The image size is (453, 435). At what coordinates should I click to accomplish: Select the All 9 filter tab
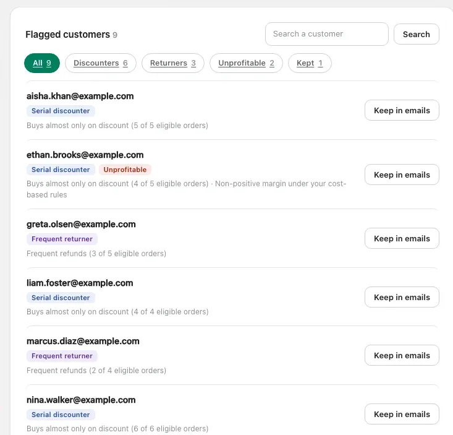pos(42,63)
